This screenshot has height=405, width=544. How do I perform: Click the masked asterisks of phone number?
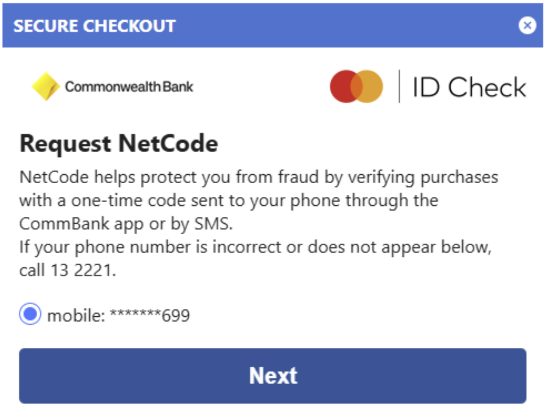pos(135,314)
